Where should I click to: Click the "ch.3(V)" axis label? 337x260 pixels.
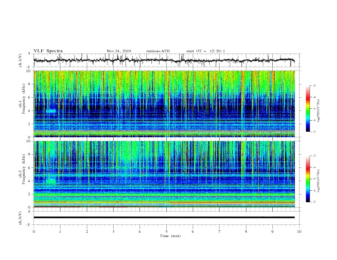[x=20, y=218]
